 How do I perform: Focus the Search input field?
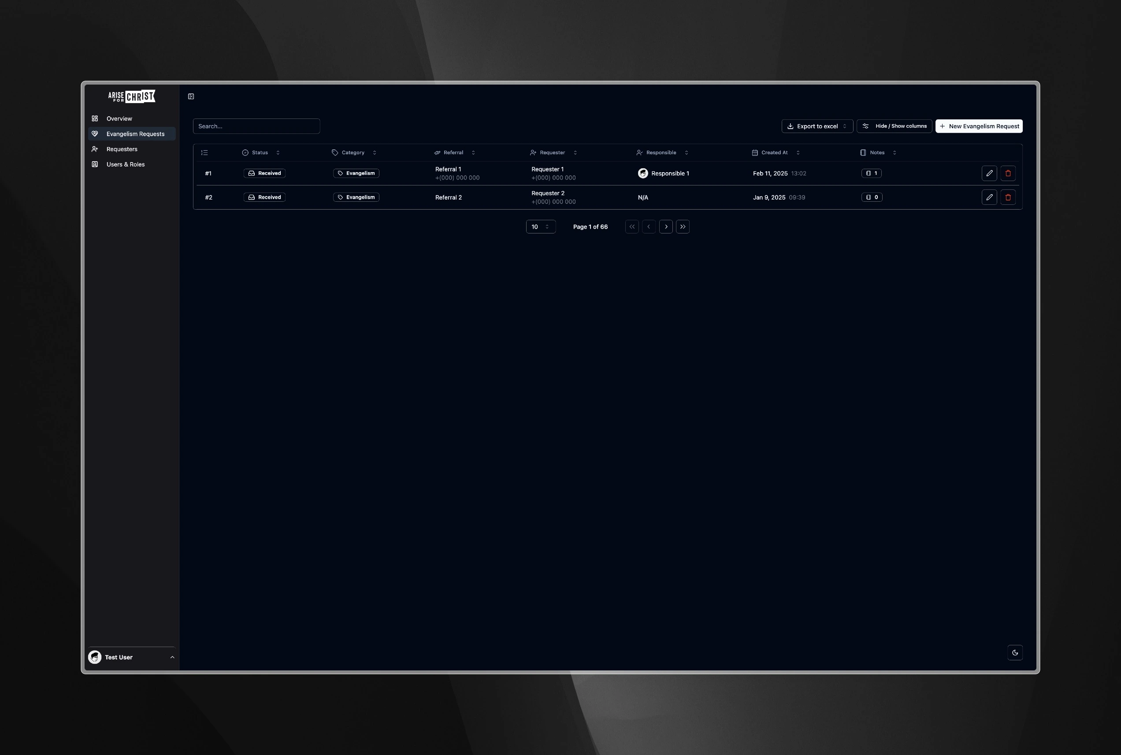tap(256, 126)
